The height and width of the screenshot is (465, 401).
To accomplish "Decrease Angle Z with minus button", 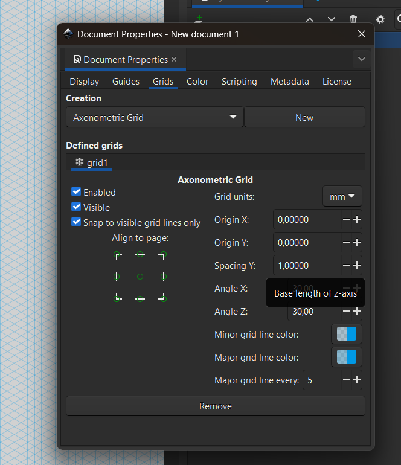I will click(347, 311).
